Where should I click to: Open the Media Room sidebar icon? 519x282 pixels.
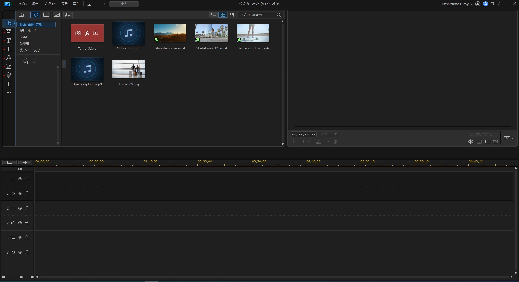tap(9, 23)
